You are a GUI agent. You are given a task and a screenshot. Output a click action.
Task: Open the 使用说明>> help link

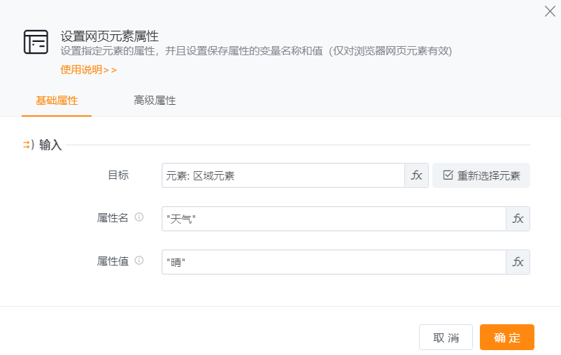click(x=88, y=69)
